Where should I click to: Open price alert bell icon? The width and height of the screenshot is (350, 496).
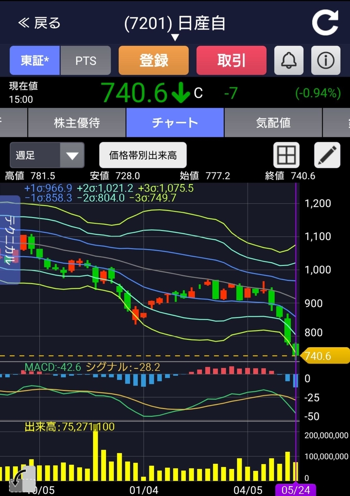coord(289,60)
